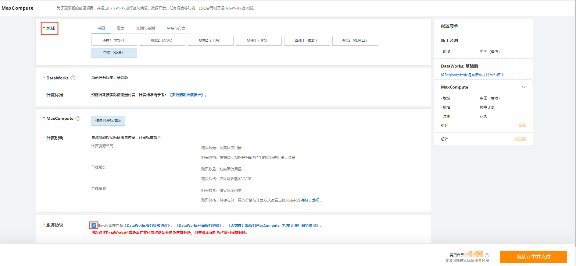This screenshot has height=266, width=576.
Task: Click the 服务协议 field label
Action: point(55,225)
